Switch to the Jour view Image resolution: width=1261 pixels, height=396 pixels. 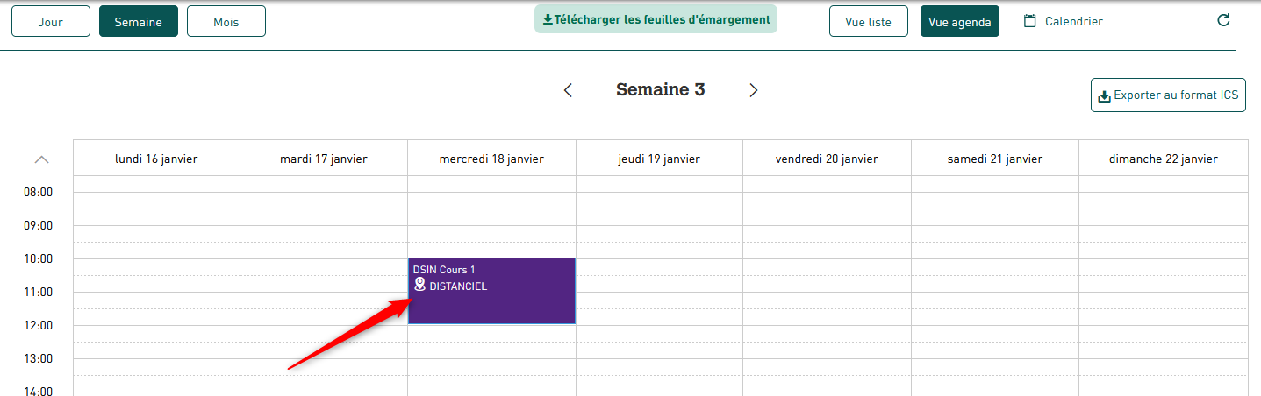click(x=51, y=22)
